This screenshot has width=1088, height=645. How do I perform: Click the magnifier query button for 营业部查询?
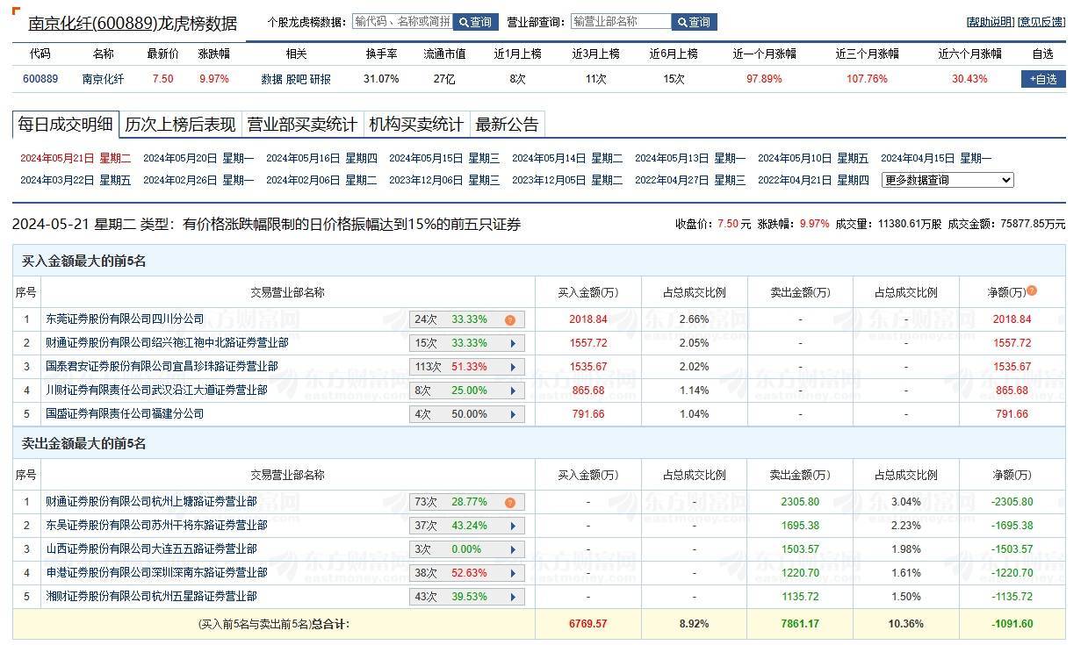(694, 22)
